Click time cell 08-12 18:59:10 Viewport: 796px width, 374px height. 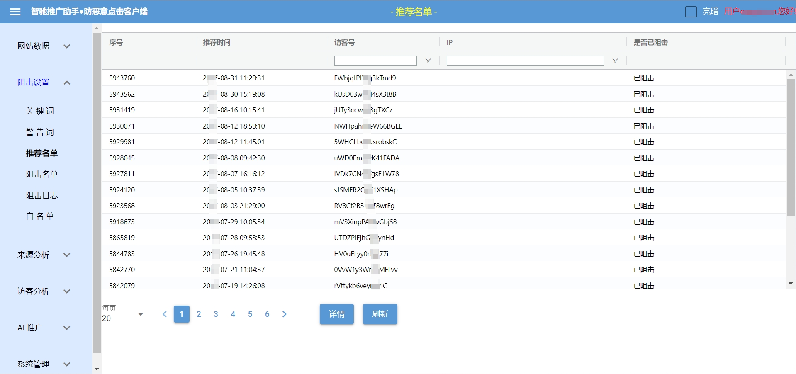(x=234, y=126)
